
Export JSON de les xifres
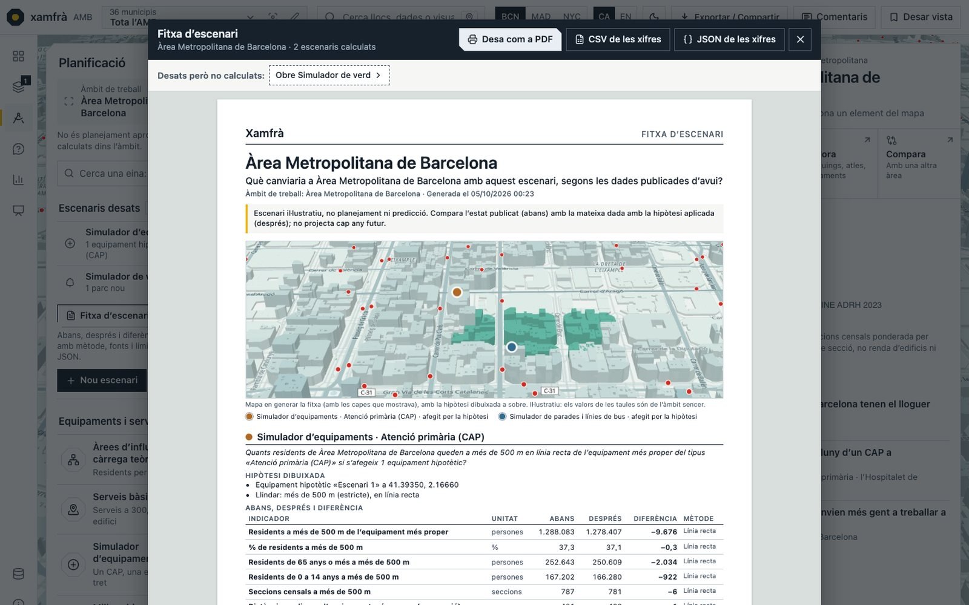tap(729, 39)
